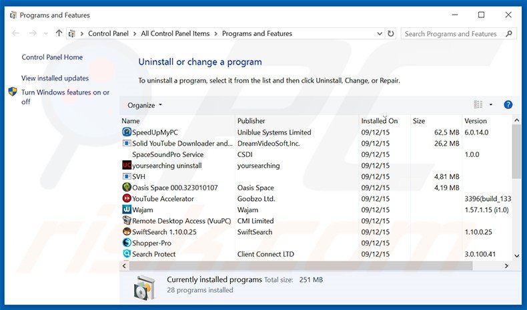Select the Shopper-Pro entry
527x310 pixels.
[151, 243]
